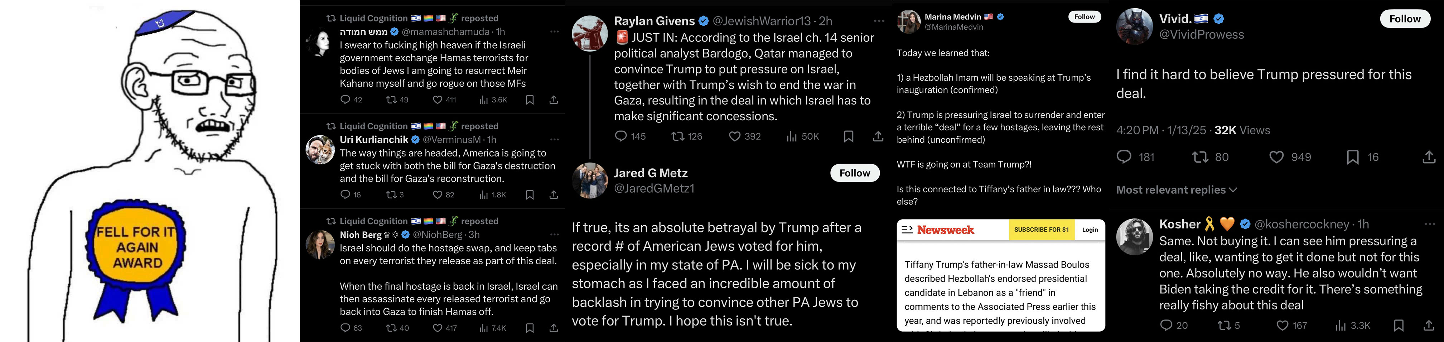Screen dimensions: 1444x342
Task: Bookmark the Nioh Berg post
Action: [x=530, y=328]
